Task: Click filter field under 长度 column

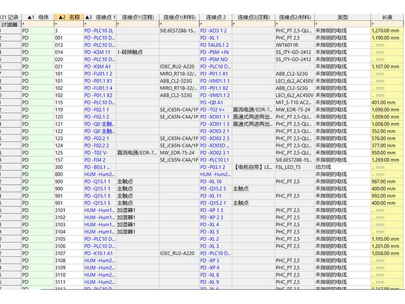Action: [387, 24]
